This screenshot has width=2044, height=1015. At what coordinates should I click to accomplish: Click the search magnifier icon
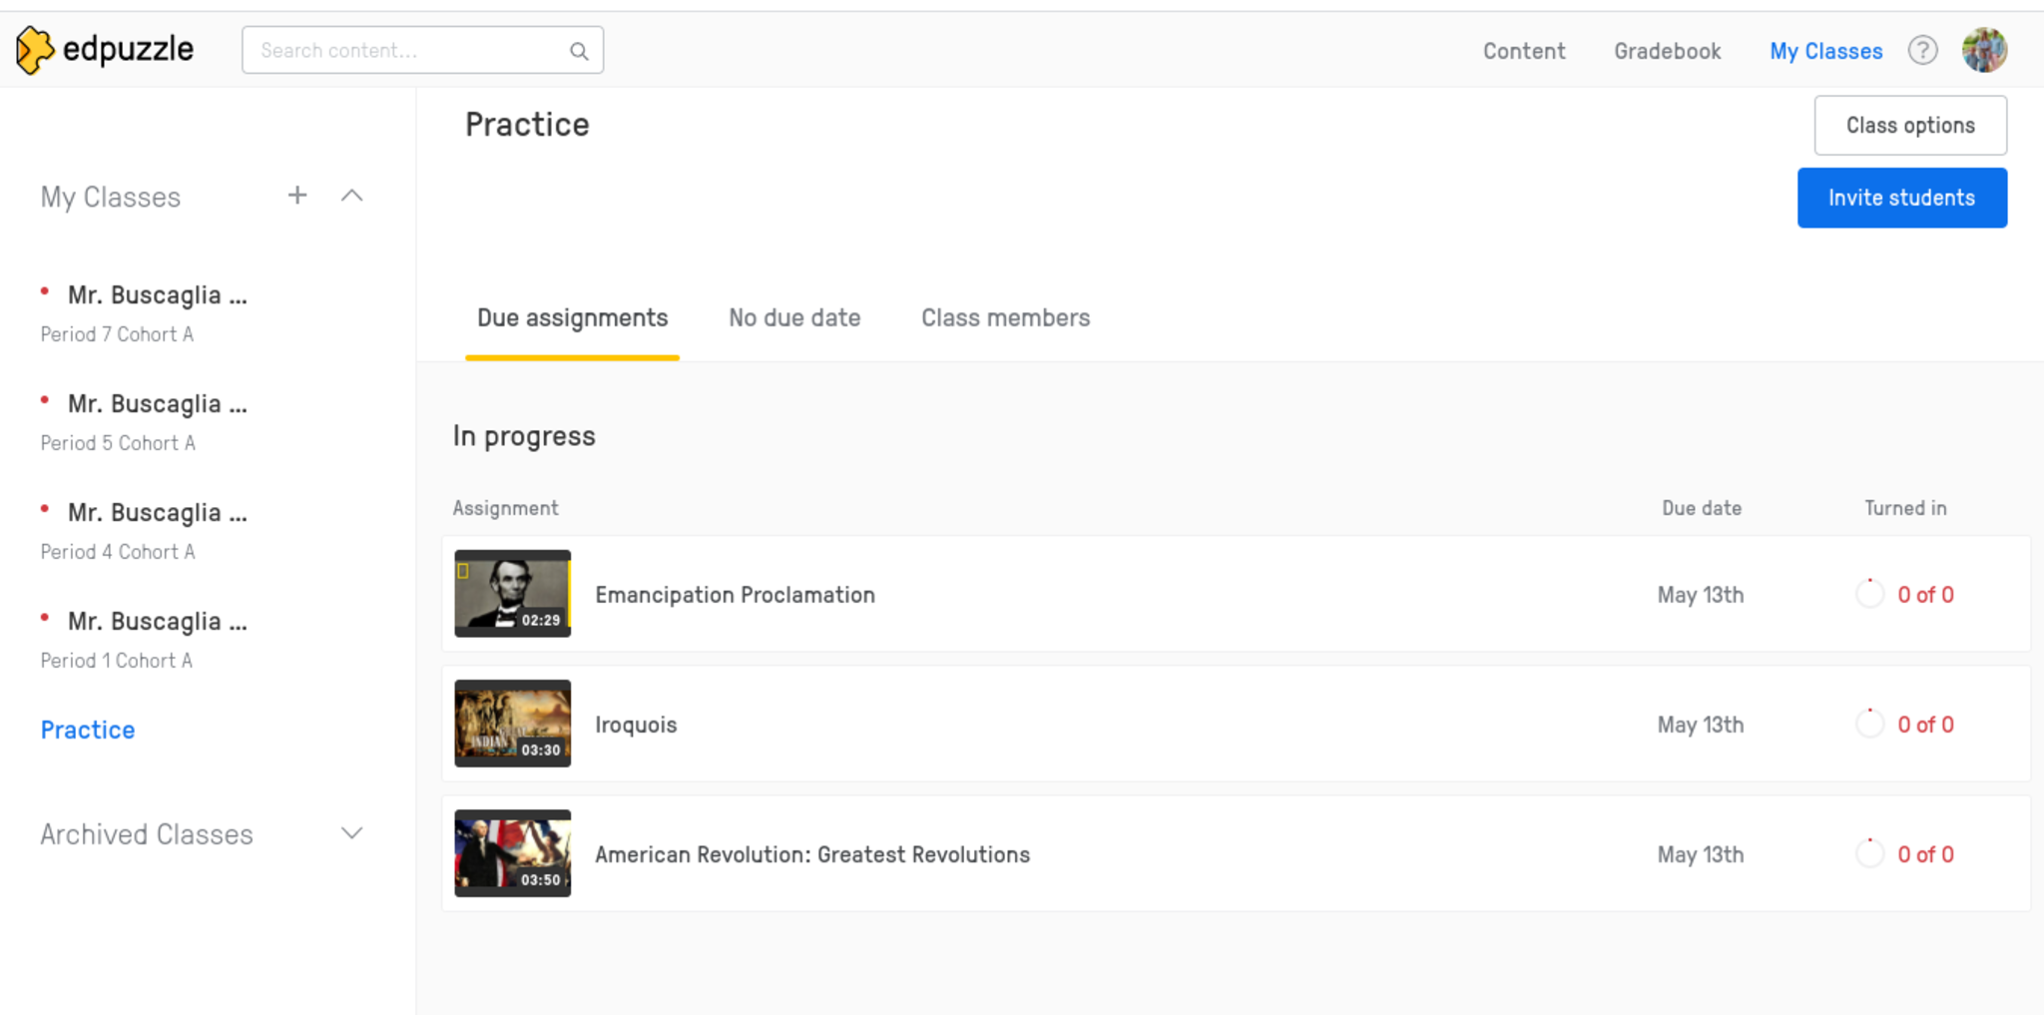tap(579, 51)
